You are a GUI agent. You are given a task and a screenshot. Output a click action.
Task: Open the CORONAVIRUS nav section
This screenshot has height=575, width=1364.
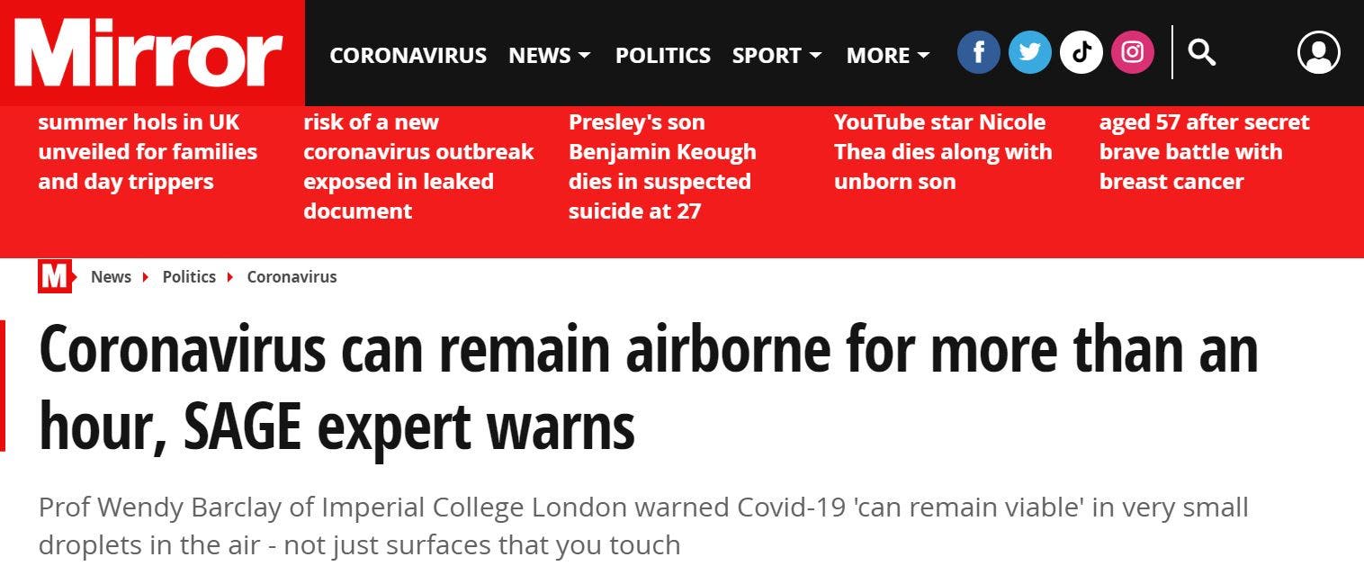coord(408,56)
